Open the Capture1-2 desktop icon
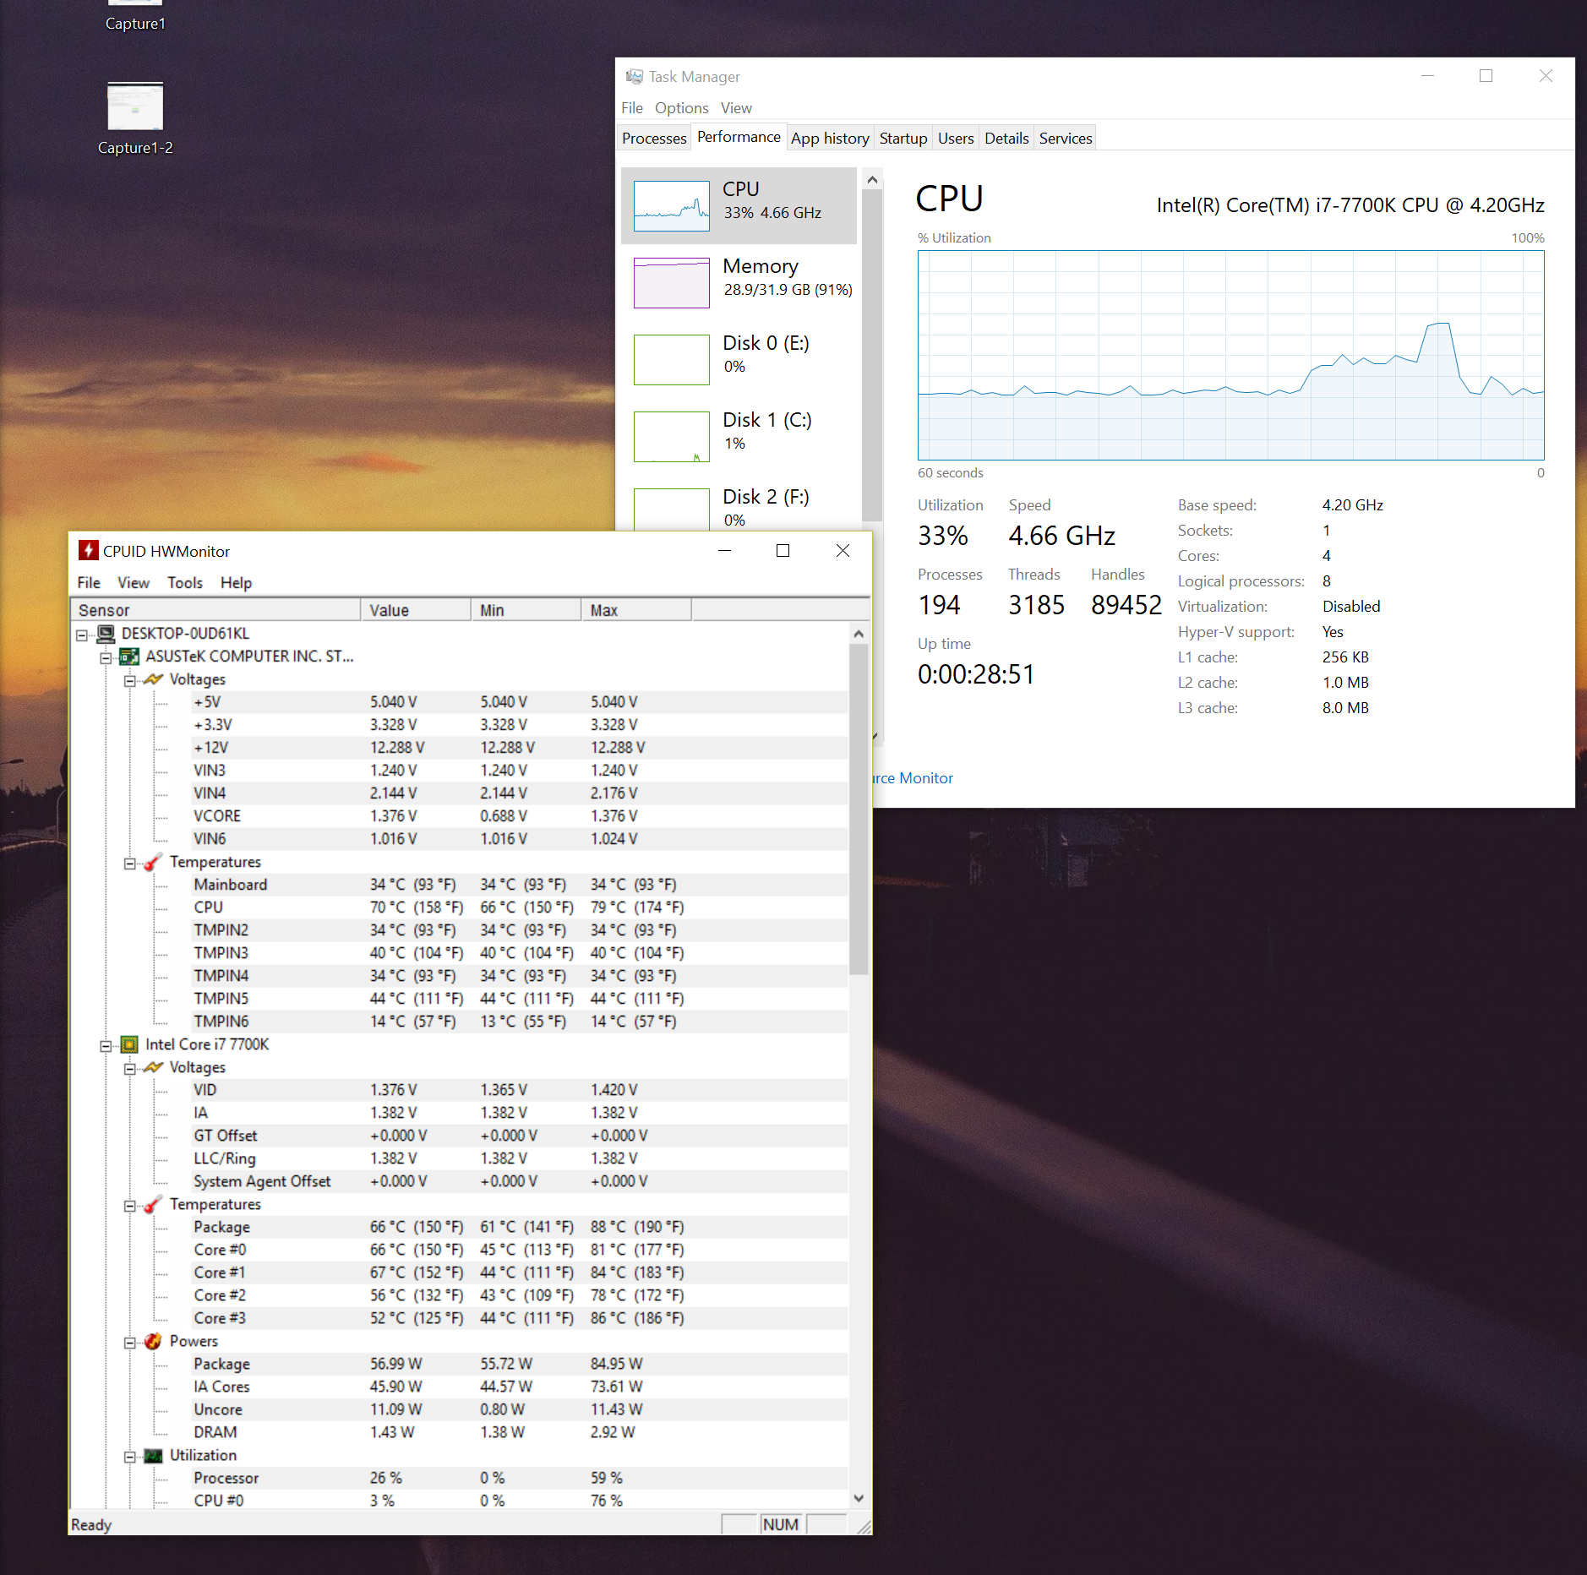 [x=135, y=118]
